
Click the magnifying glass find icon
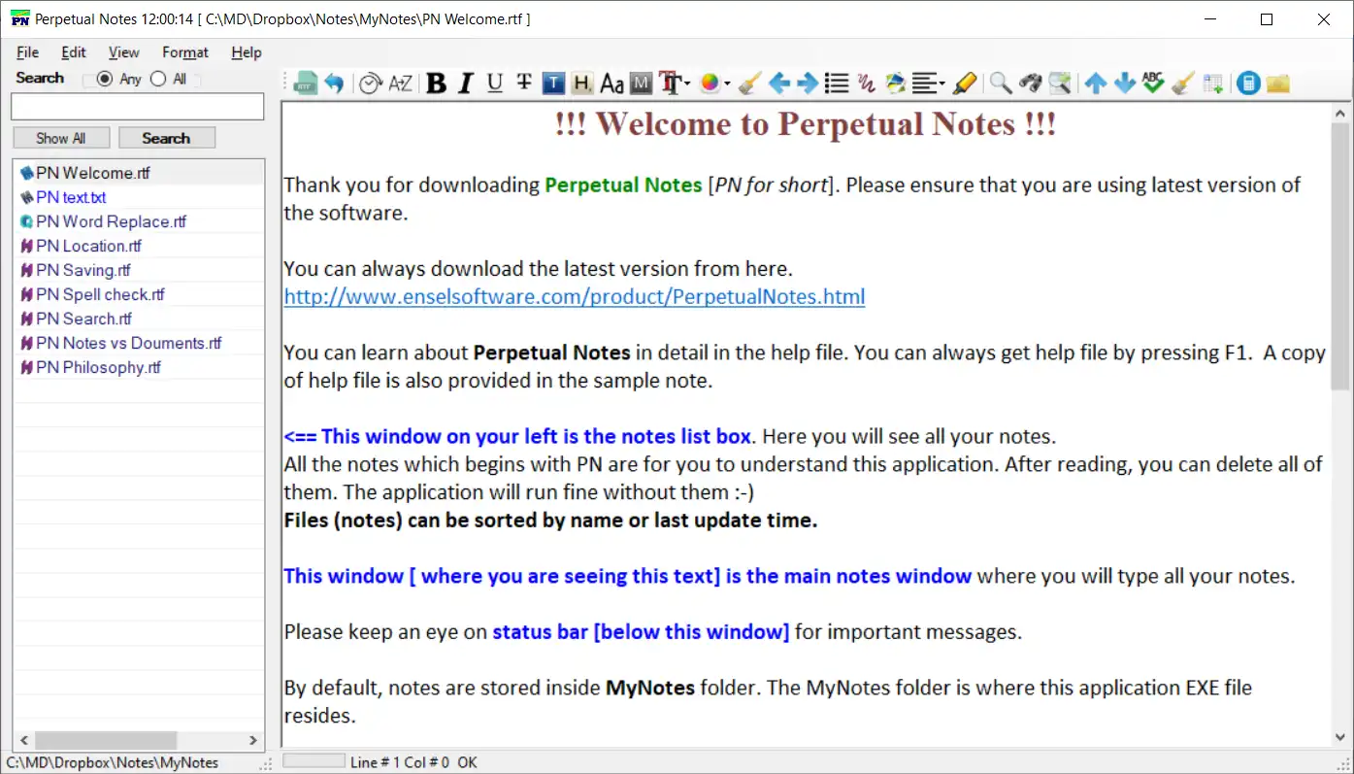tap(1001, 84)
